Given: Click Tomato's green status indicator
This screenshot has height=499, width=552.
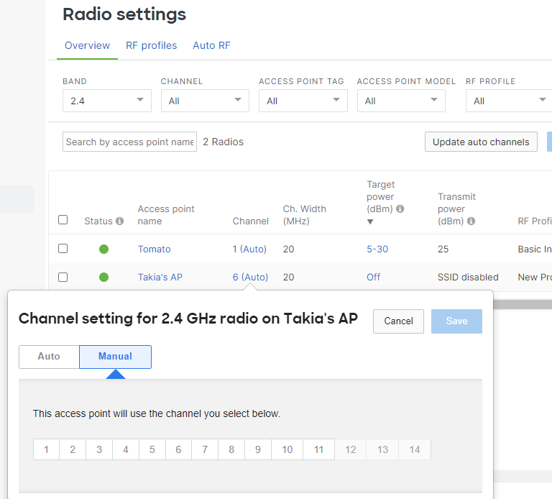Looking at the screenshot, I should tap(103, 249).
